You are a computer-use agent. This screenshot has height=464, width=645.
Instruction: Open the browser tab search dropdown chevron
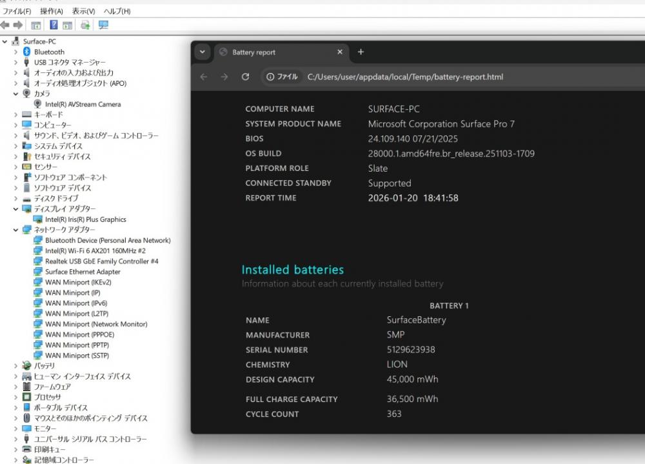pos(203,52)
